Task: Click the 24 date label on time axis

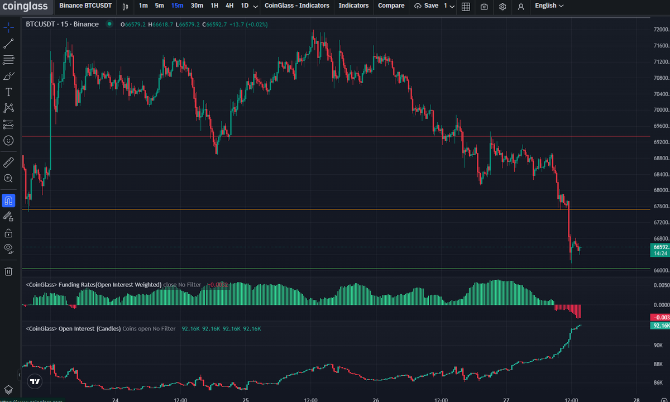Action: coord(115,400)
